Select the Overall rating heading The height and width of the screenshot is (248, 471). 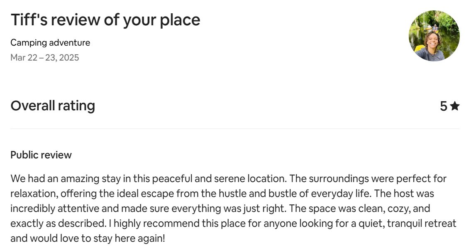click(x=53, y=106)
